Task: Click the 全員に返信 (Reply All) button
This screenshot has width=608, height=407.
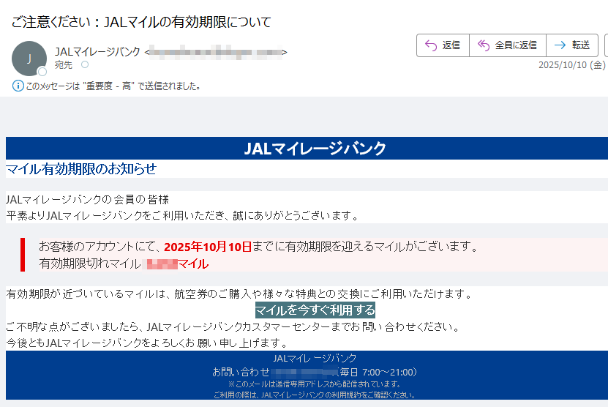Action: click(508, 45)
